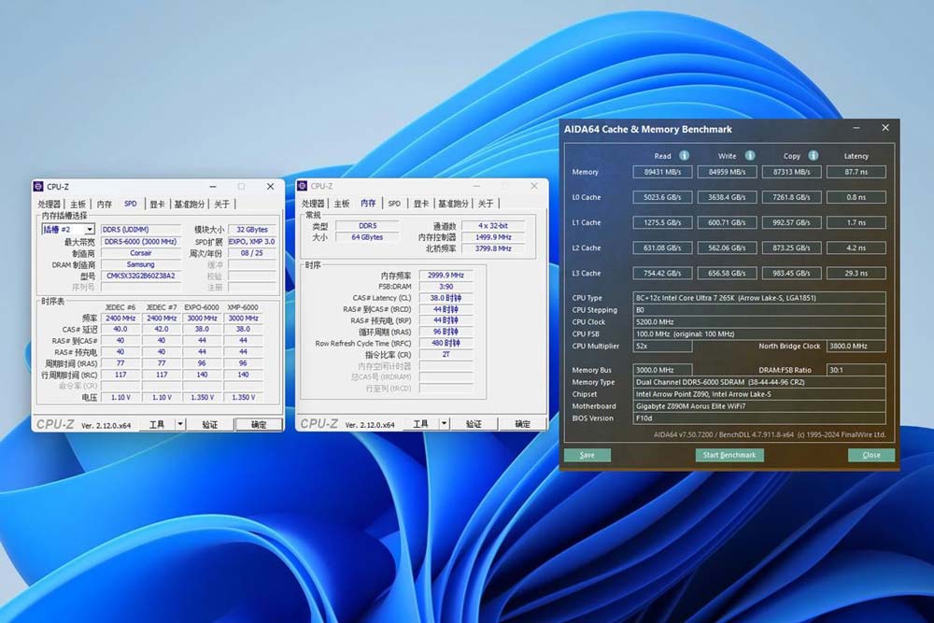This screenshot has width=934, height=623.
Task: Click the FSB:DRAM value 3:90 in CPU-Z
Action: [446, 287]
